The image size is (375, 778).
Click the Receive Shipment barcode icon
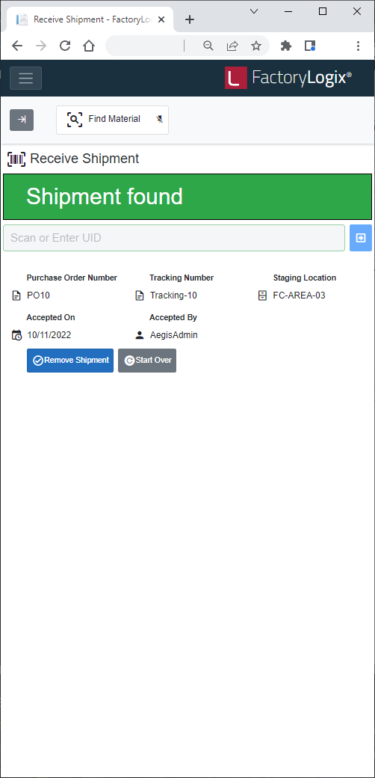16,159
